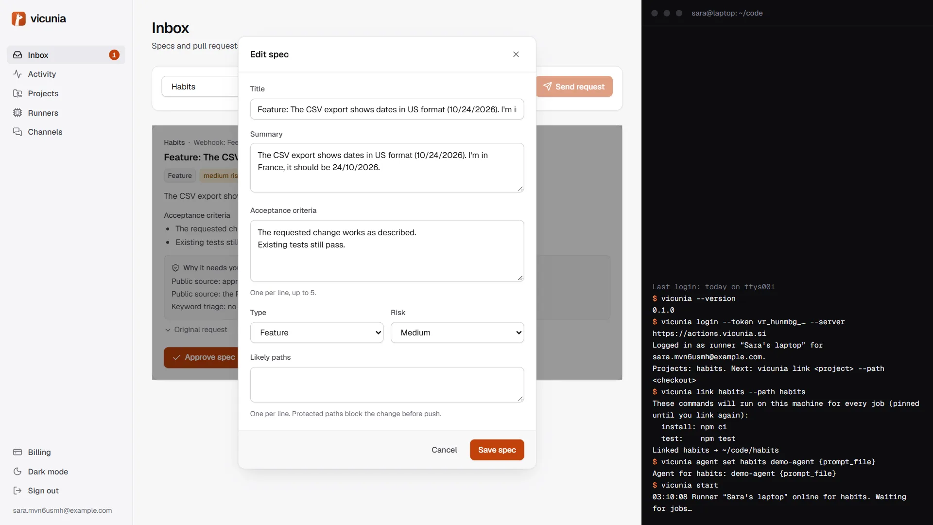Click the medium risk tag on the card
This screenshot has width=933, height=525.
[220, 175]
